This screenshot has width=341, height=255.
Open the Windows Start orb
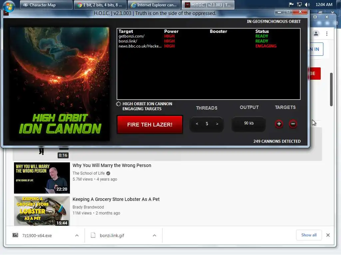9,6
